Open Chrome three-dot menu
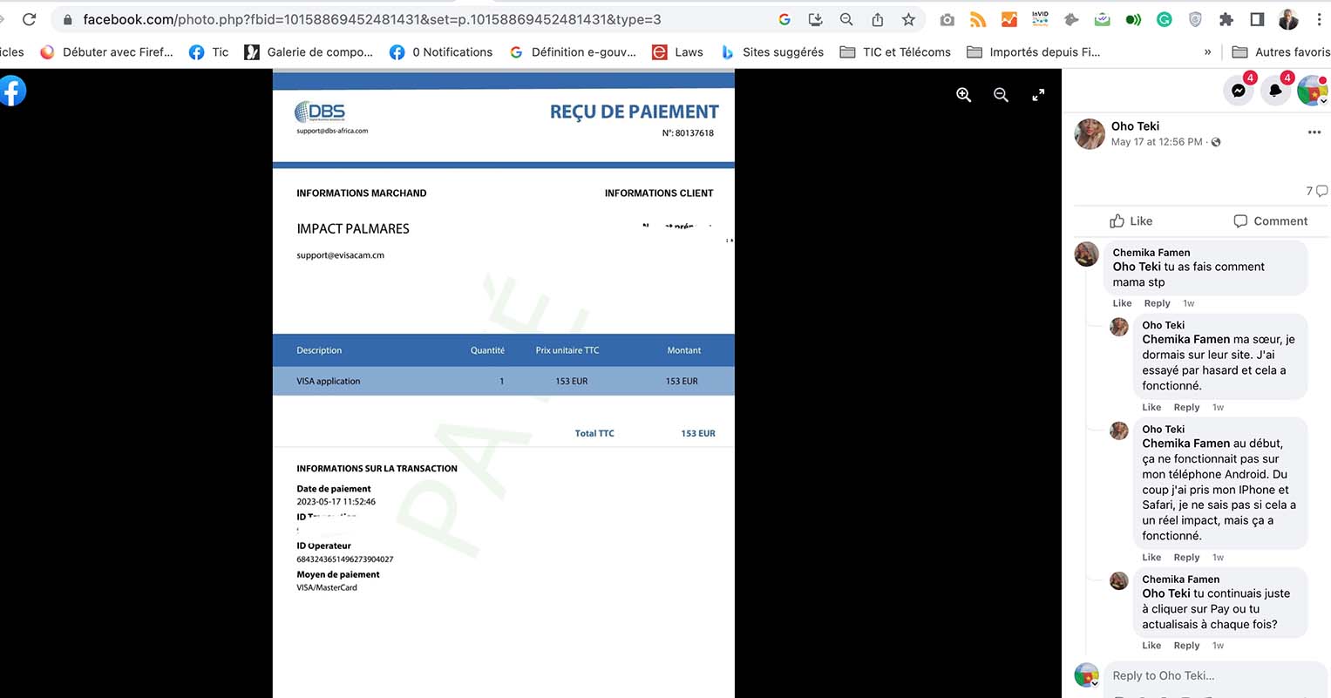1331x698 pixels. pyautogui.click(x=1319, y=19)
